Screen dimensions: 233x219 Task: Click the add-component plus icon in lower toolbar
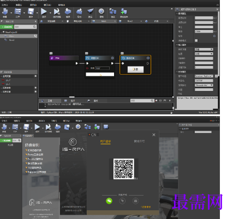97,127
